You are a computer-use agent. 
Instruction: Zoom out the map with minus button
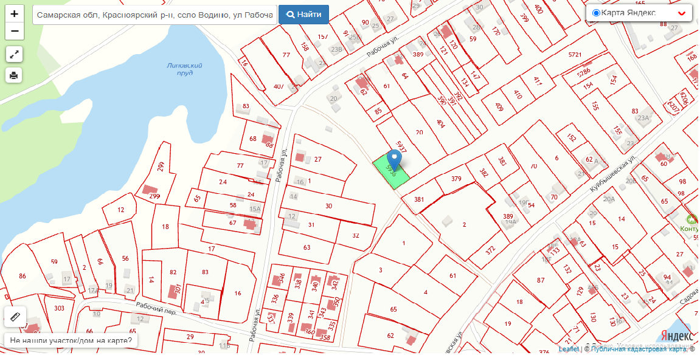(x=14, y=31)
